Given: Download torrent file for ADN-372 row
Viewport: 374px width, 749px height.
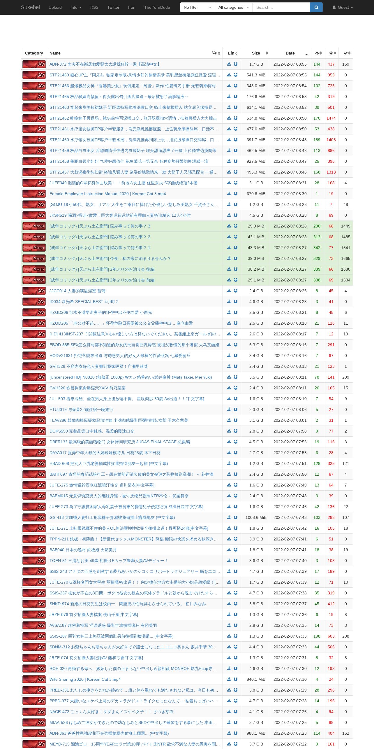Looking at the screenshot, I should point(229,64).
